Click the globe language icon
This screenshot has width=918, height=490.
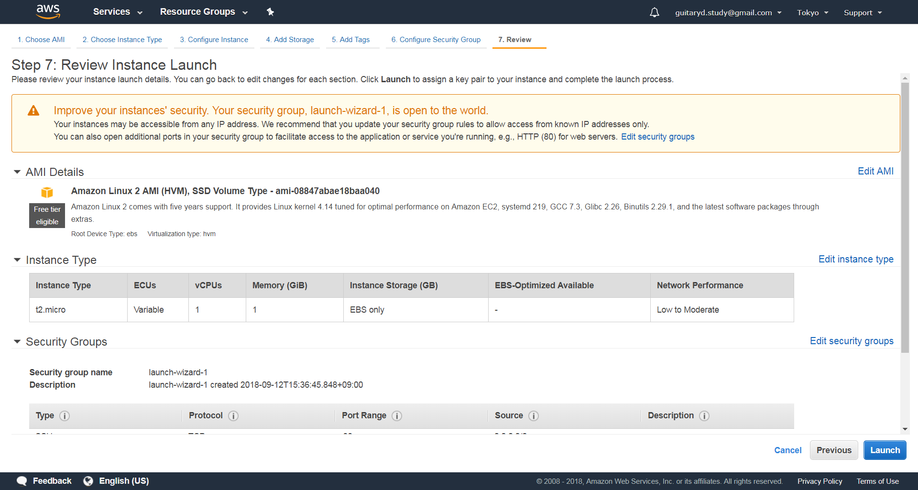point(88,481)
